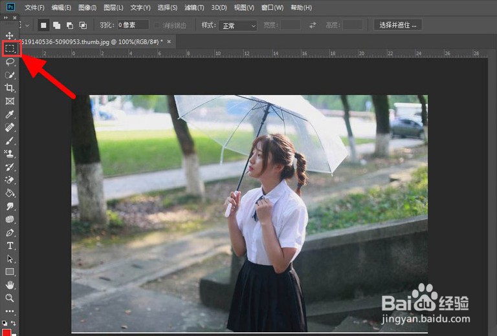The height and width of the screenshot is (336, 497).
Task: Select the Spot Healing Brush tool
Action: [10, 127]
